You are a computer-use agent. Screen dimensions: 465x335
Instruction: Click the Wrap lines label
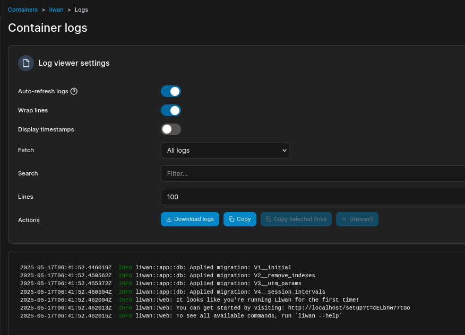point(33,110)
